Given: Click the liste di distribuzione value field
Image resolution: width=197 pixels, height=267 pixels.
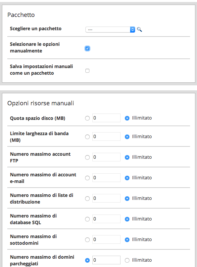Looking at the screenshot, I should coord(106,198).
